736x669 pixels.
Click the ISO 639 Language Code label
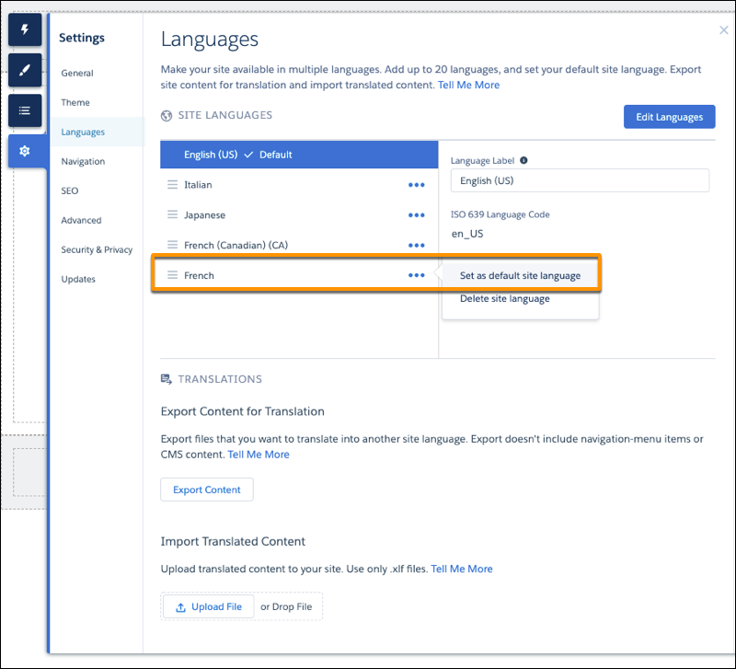pyautogui.click(x=500, y=214)
